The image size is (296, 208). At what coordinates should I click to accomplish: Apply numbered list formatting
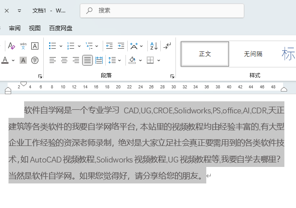pyautogui.click(x=71, y=46)
